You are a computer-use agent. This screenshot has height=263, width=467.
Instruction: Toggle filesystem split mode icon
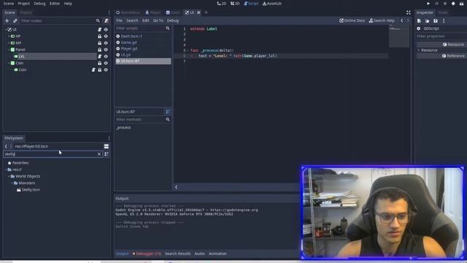pyautogui.click(x=107, y=146)
